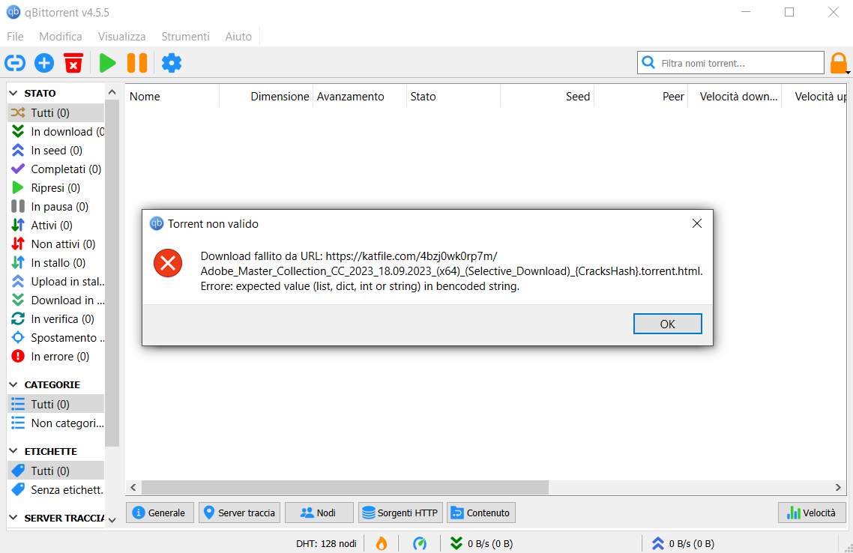The image size is (853, 553).
Task: Collapse the STATO section
Action: coord(13,94)
